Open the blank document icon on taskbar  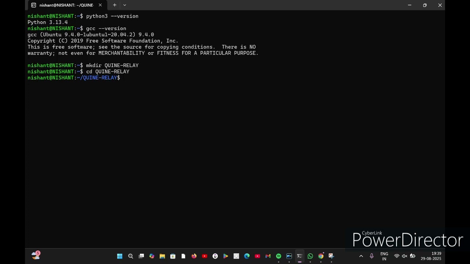pyautogui.click(x=183, y=256)
